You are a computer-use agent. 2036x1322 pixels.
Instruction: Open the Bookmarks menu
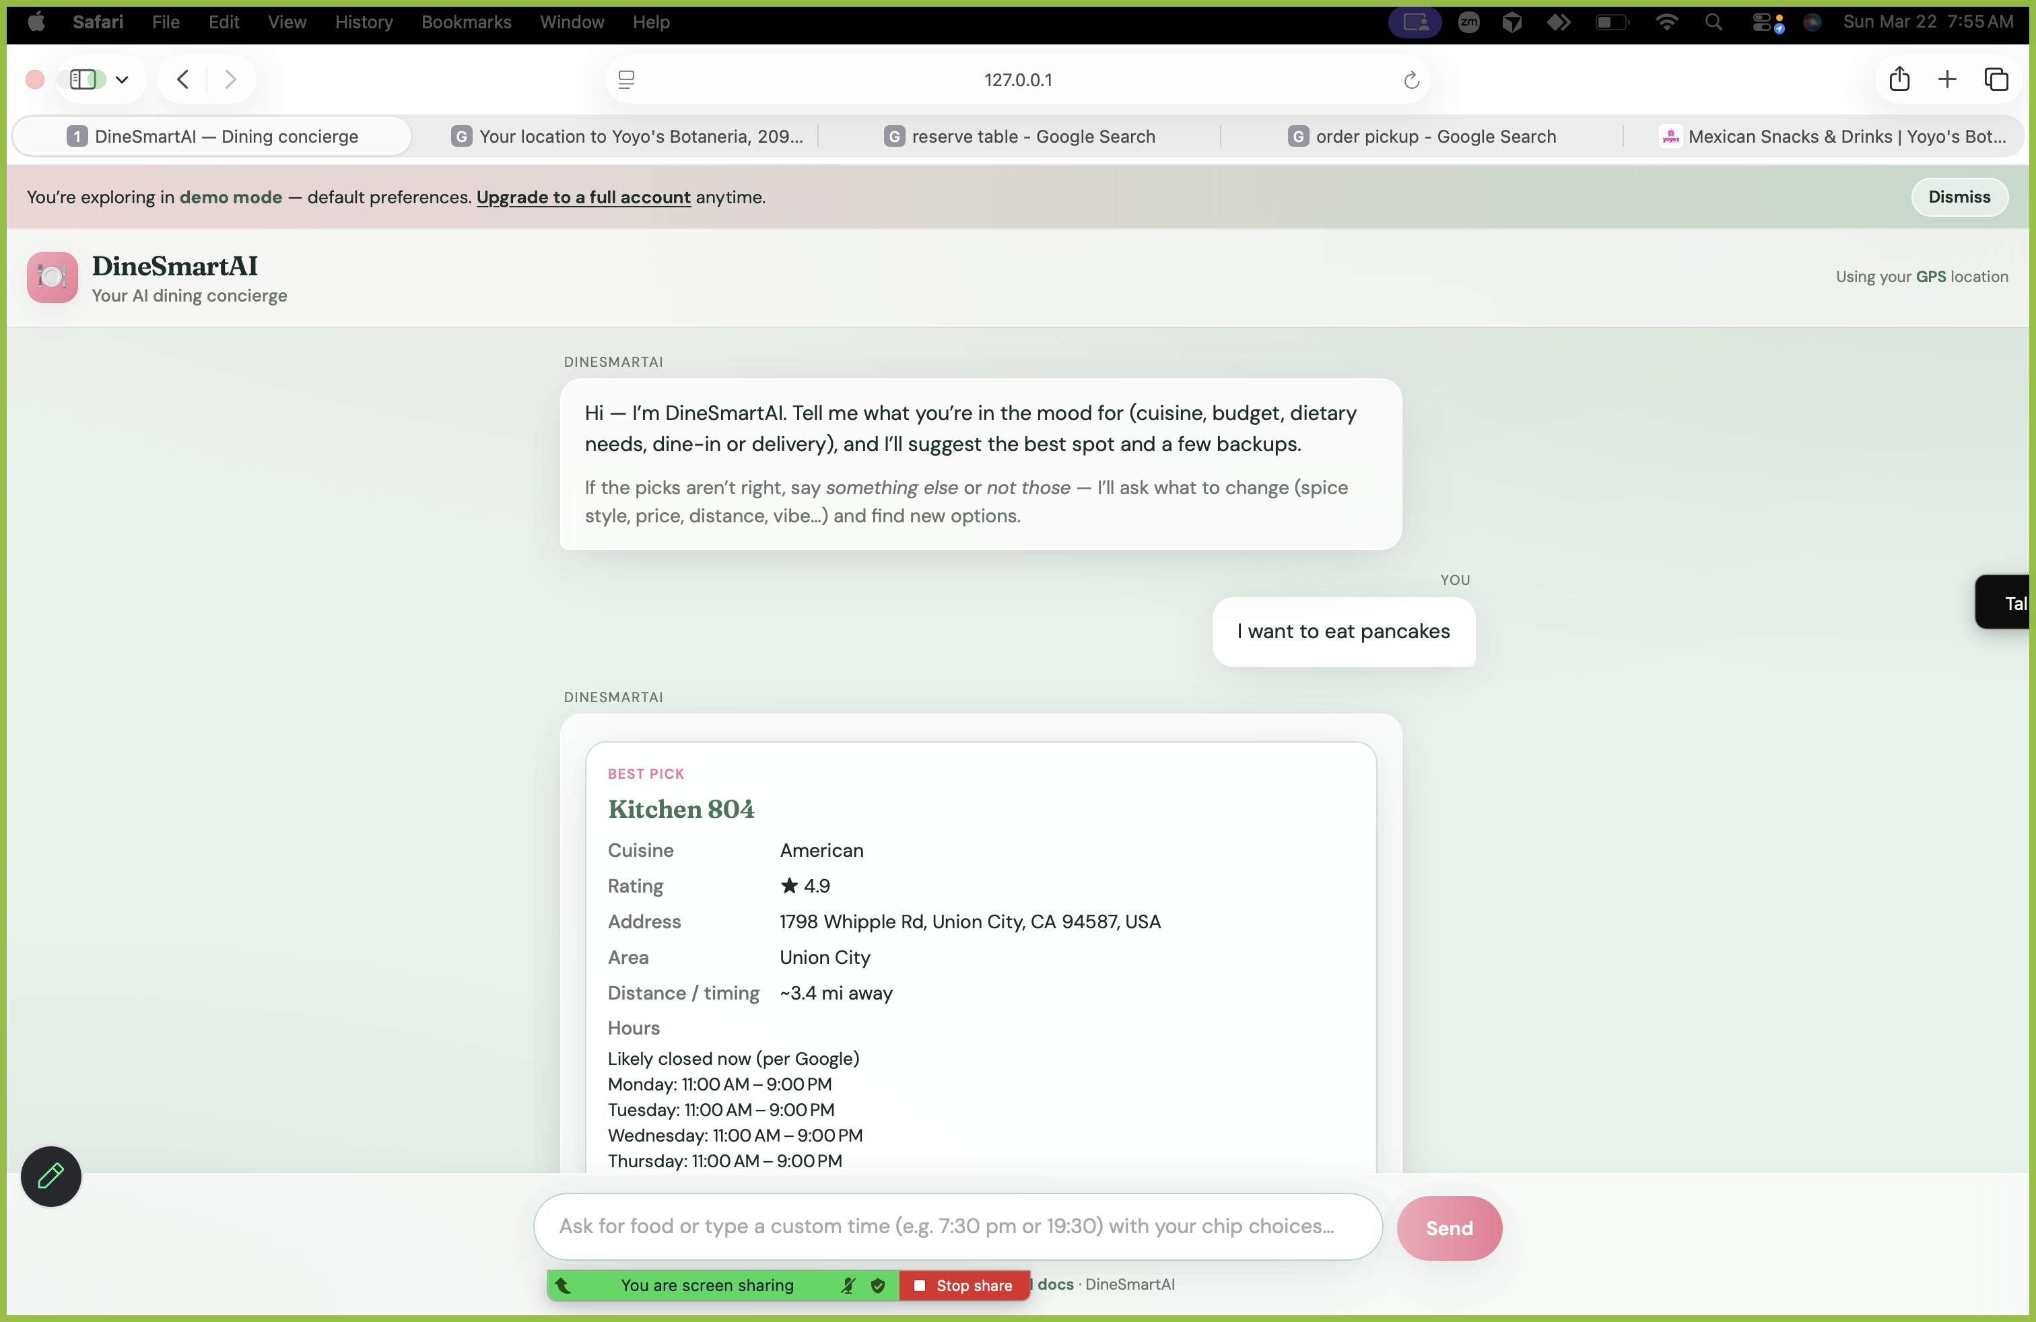point(465,22)
